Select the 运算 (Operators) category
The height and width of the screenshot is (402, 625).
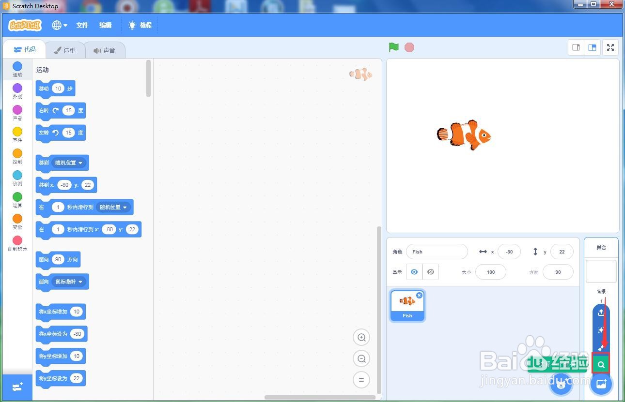point(17,200)
